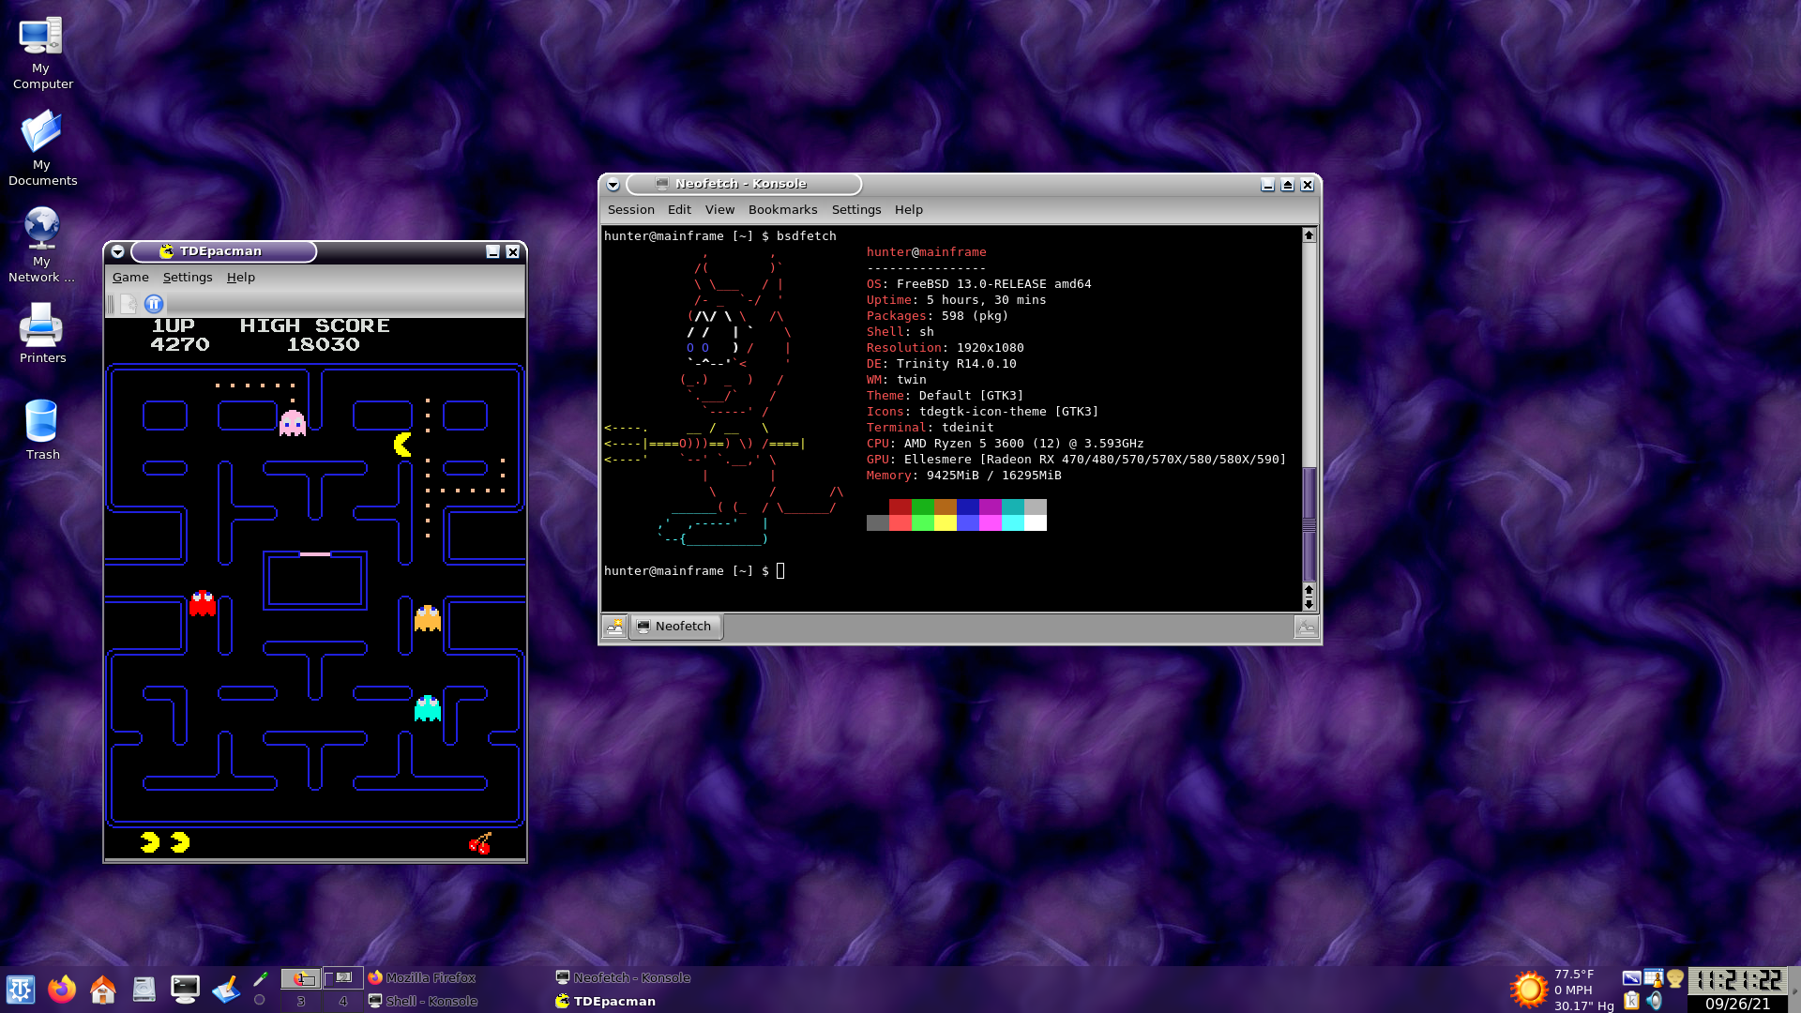Click Konsole new session icon button
Viewport: 1801px width, 1013px height.
point(614,627)
